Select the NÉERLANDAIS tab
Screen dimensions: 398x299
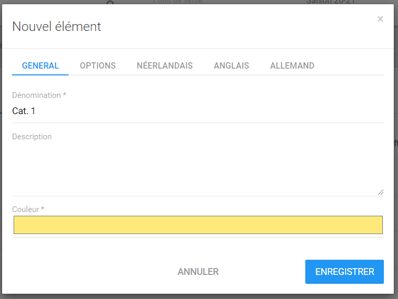[164, 66]
